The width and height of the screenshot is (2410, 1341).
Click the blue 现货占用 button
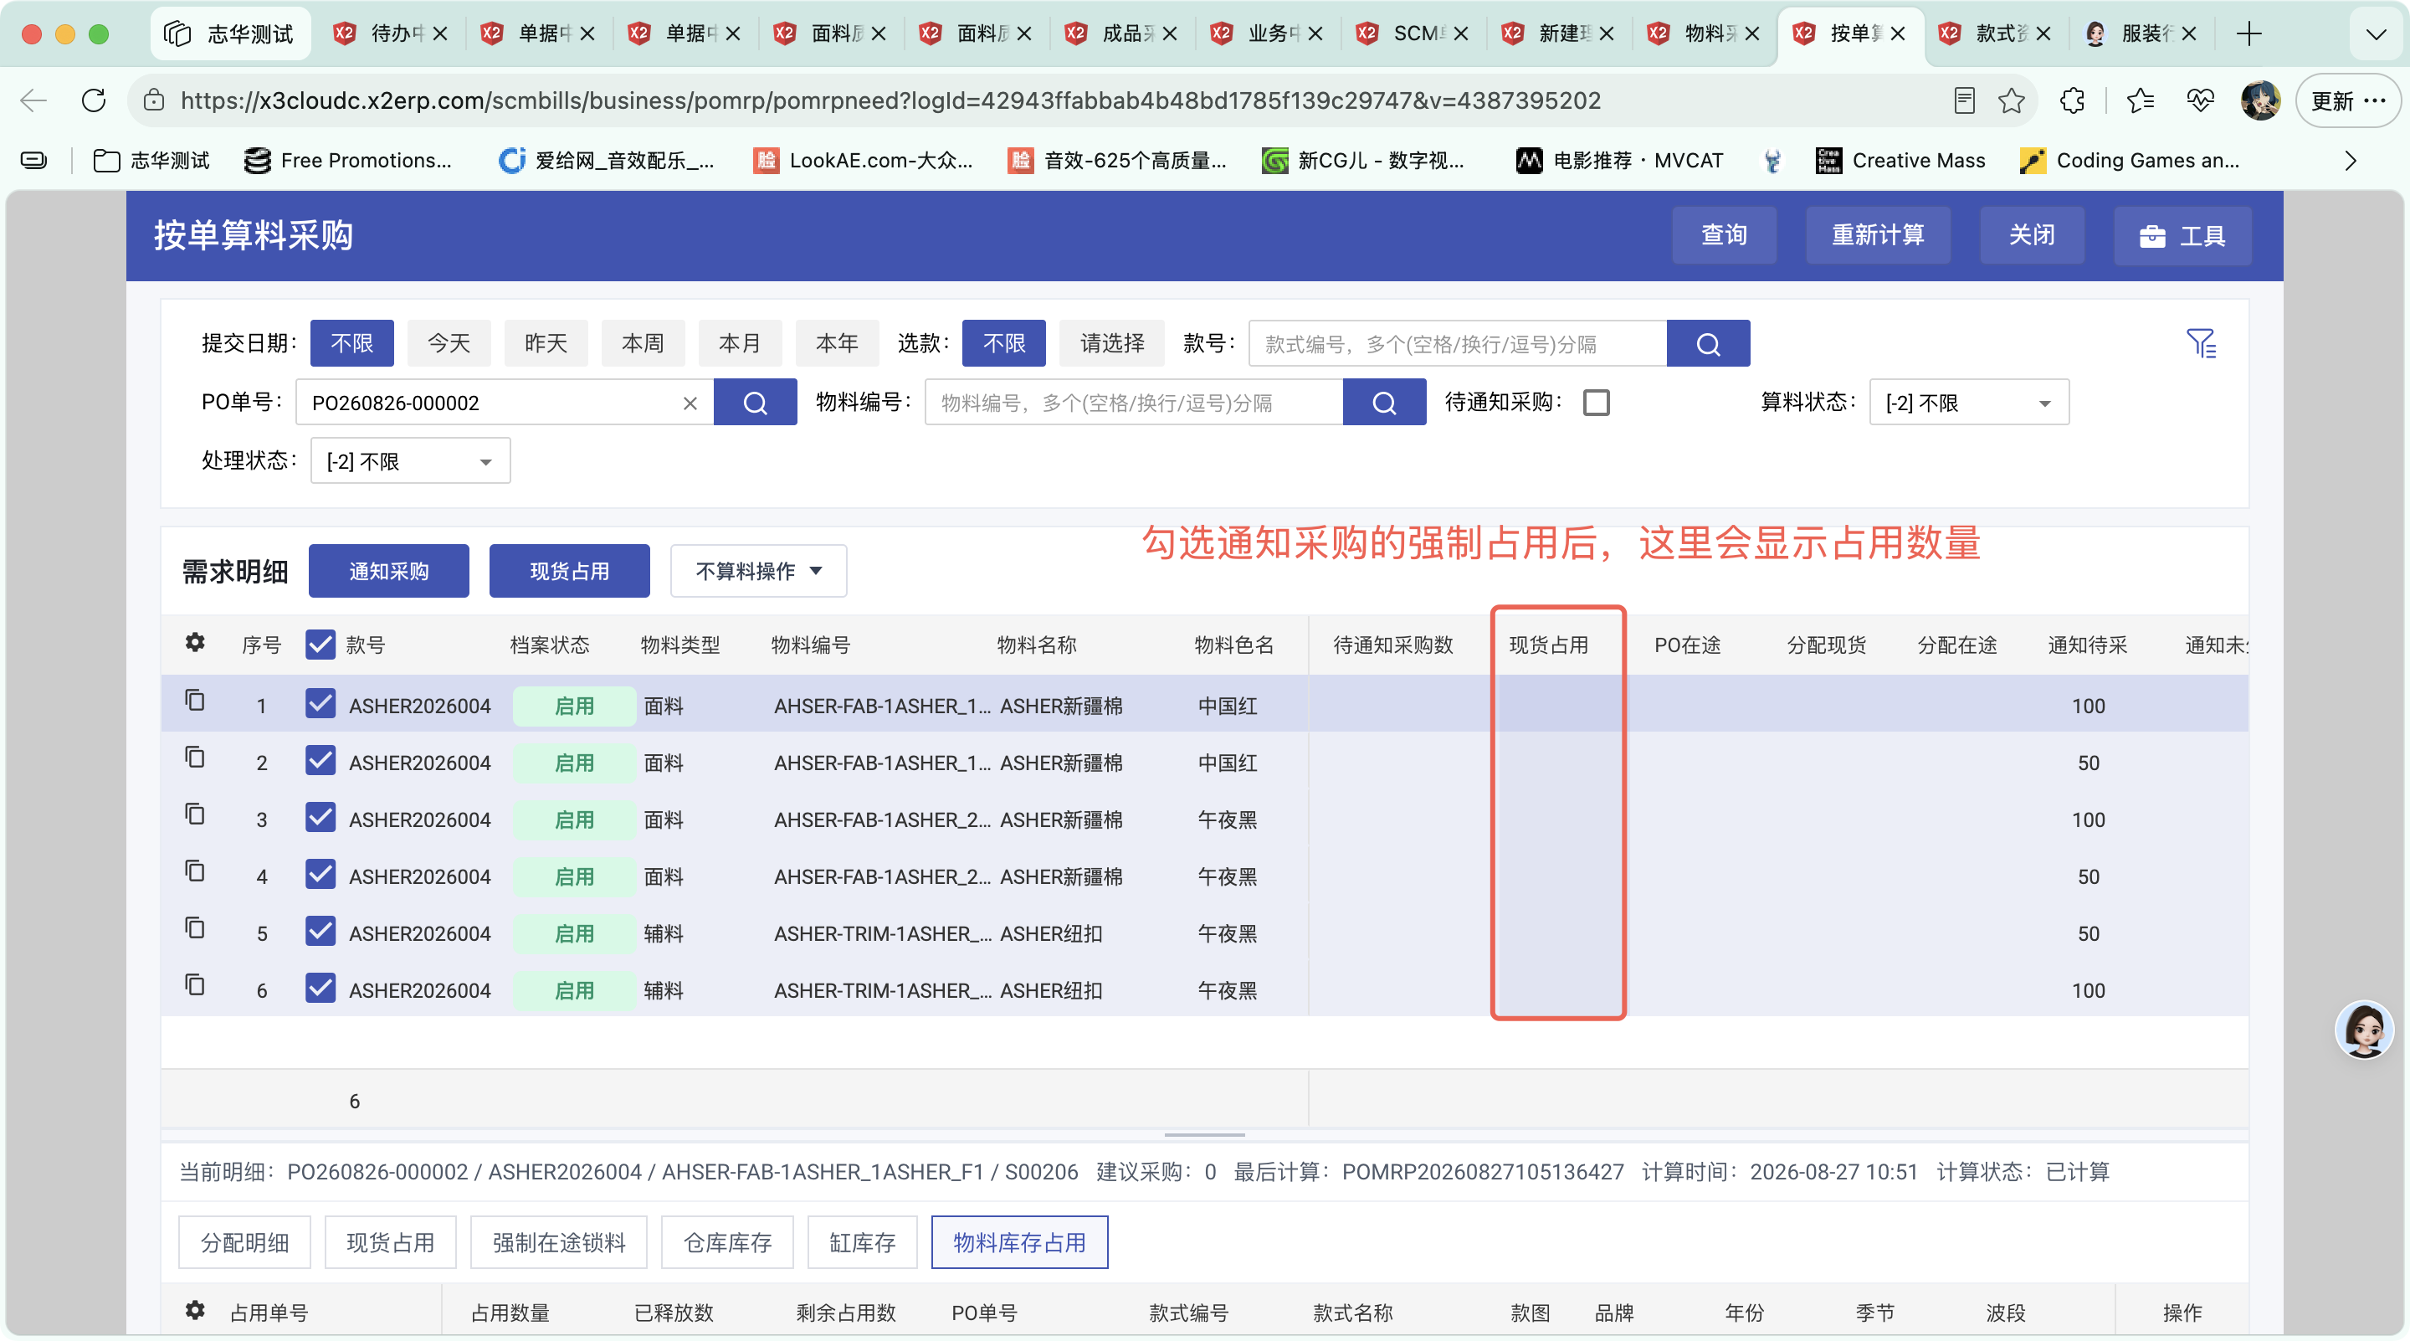tap(569, 571)
